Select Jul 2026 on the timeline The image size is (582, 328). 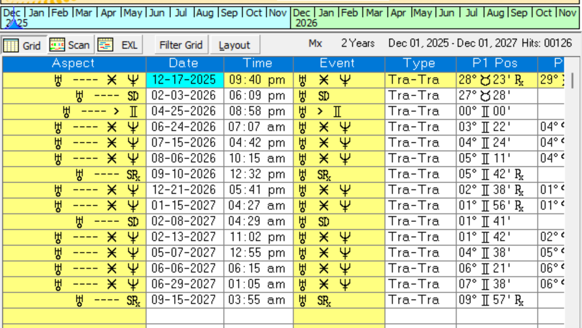(x=472, y=13)
